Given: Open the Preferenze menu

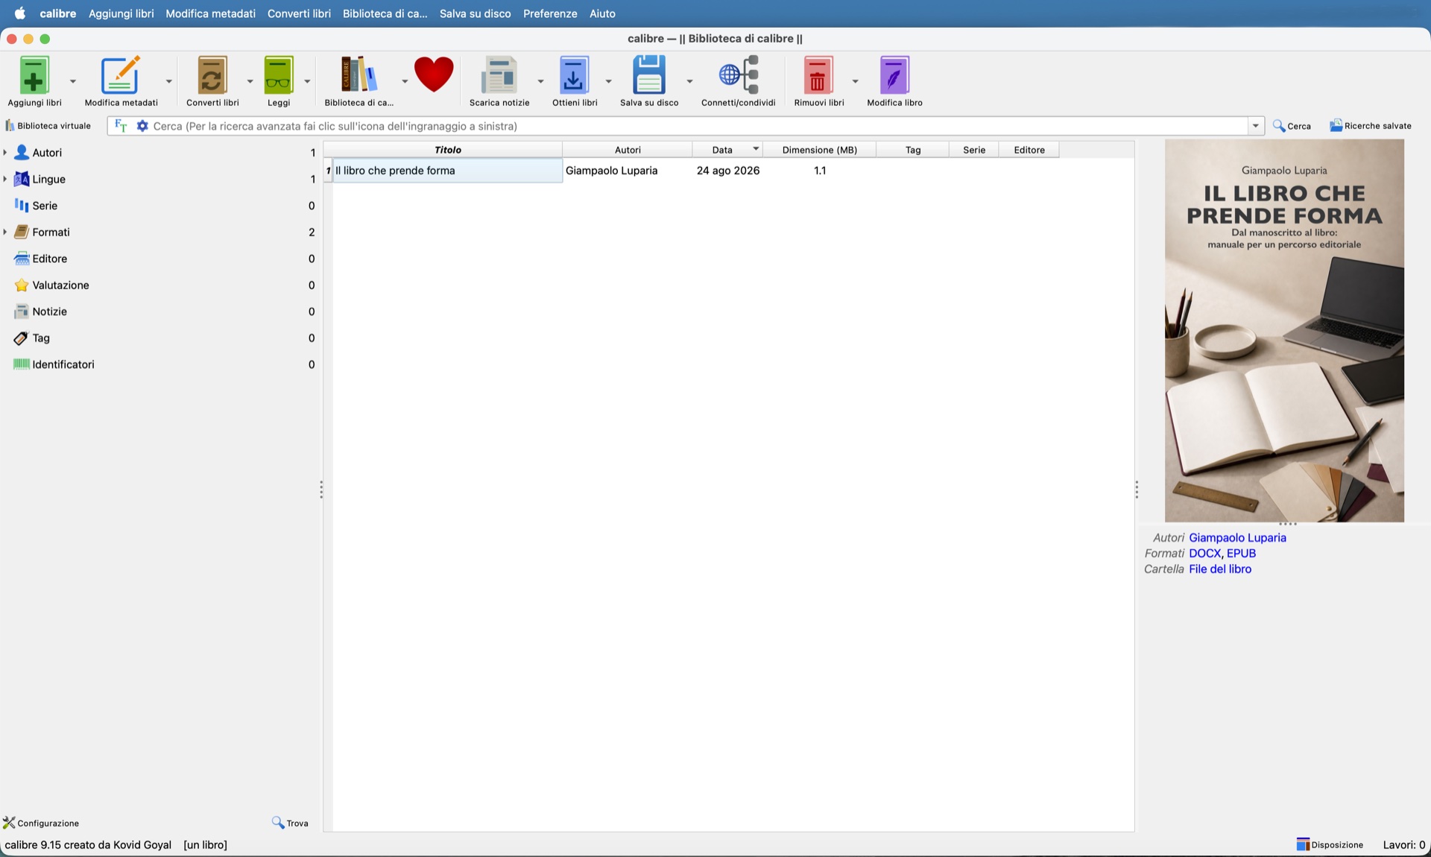Looking at the screenshot, I should [x=550, y=13].
